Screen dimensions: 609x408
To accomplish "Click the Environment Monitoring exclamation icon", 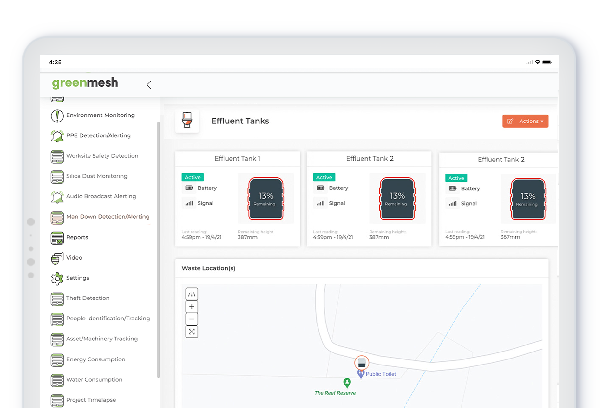I will click(57, 116).
